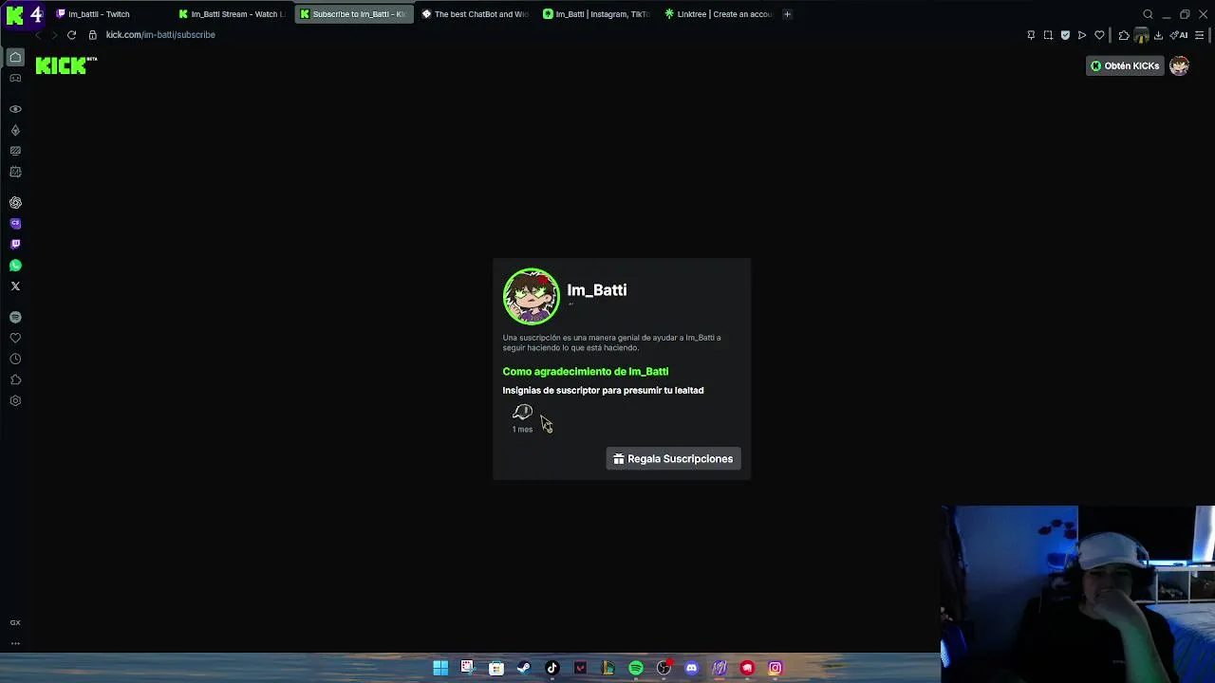Select the Subscribe to Im_Batti tab

(354, 14)
